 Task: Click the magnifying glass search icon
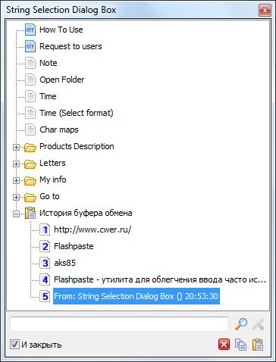coord(241,324)
